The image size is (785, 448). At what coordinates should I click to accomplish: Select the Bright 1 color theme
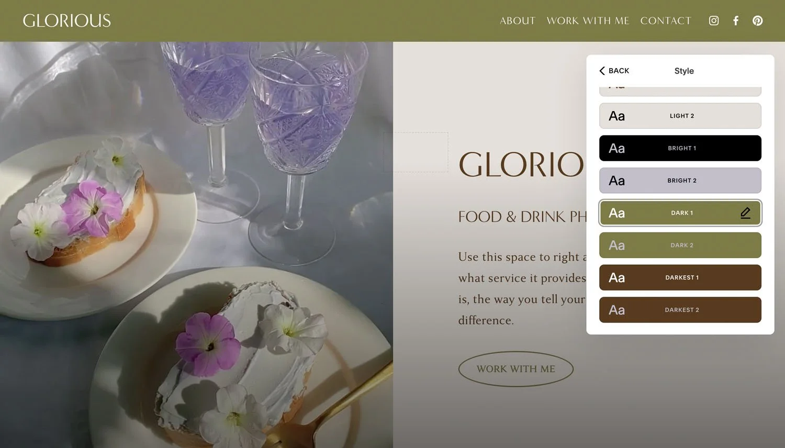[680, 148]
